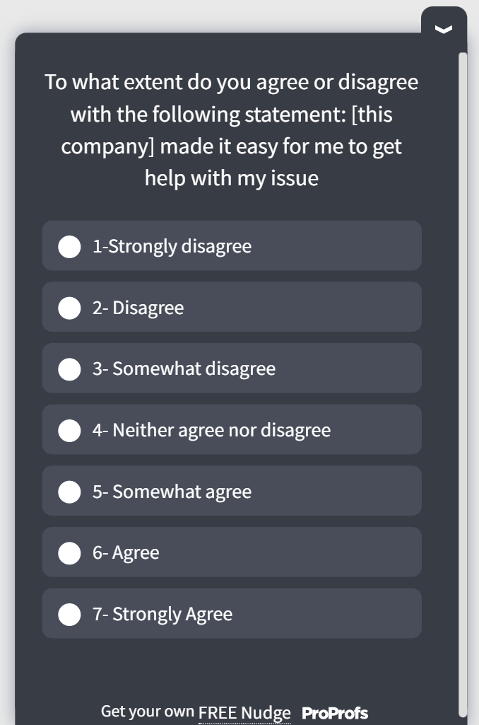Viewport: 479px width, 725px height.
Task: Open the FREE Nudge link
Action: (244, 712)
